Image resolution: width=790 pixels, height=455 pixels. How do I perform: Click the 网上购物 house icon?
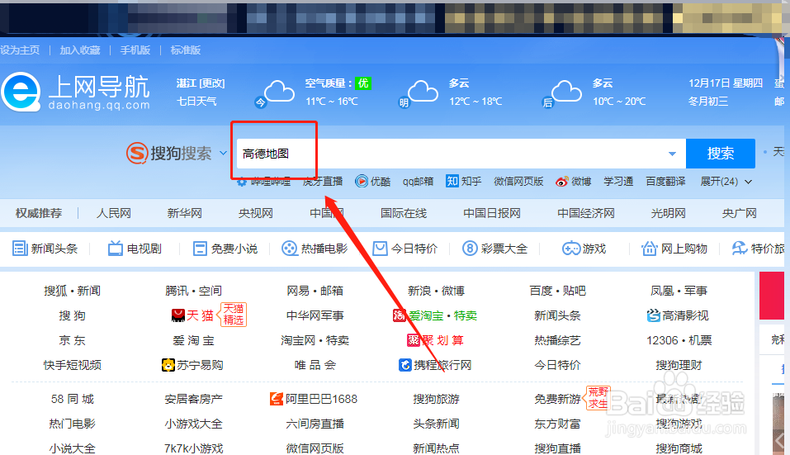click(649, 248)
